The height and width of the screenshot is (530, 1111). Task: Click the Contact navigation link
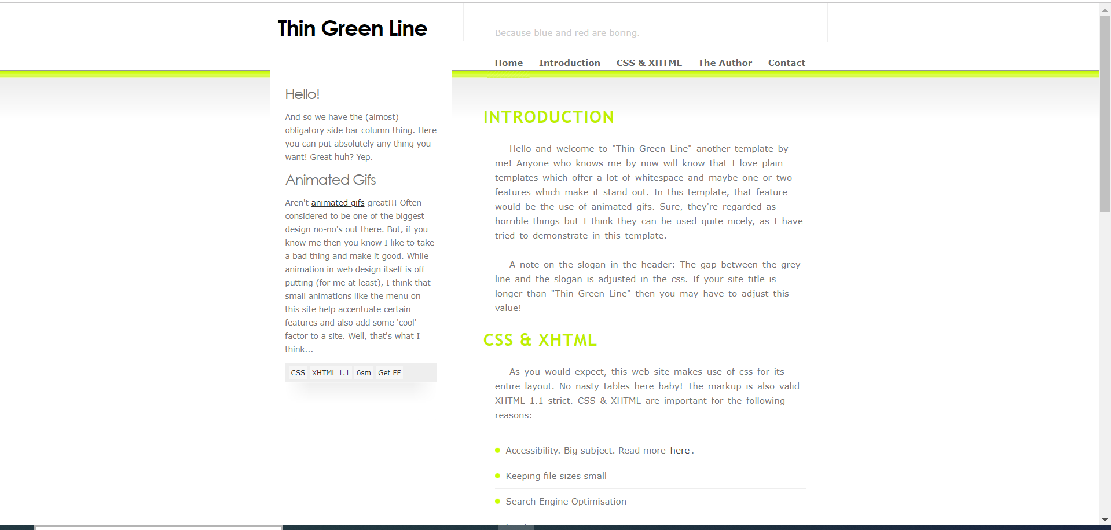point(786,63)
